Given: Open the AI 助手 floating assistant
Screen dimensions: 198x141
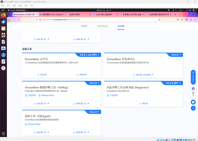Looking at the screenshot, I should pos(193,93).
